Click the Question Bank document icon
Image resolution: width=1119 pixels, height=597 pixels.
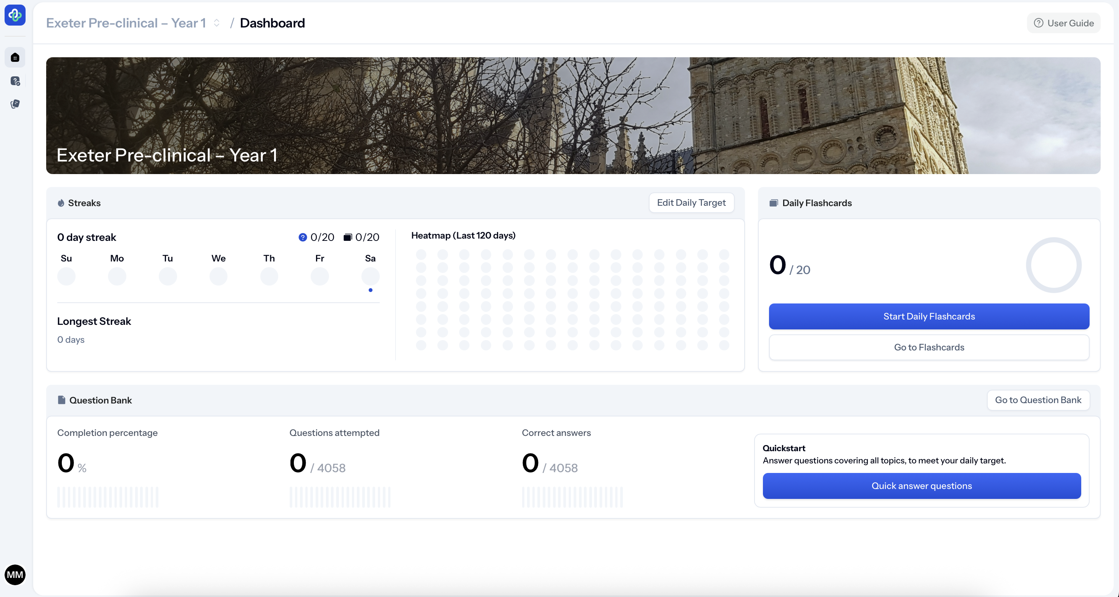[x=61, y=400]
